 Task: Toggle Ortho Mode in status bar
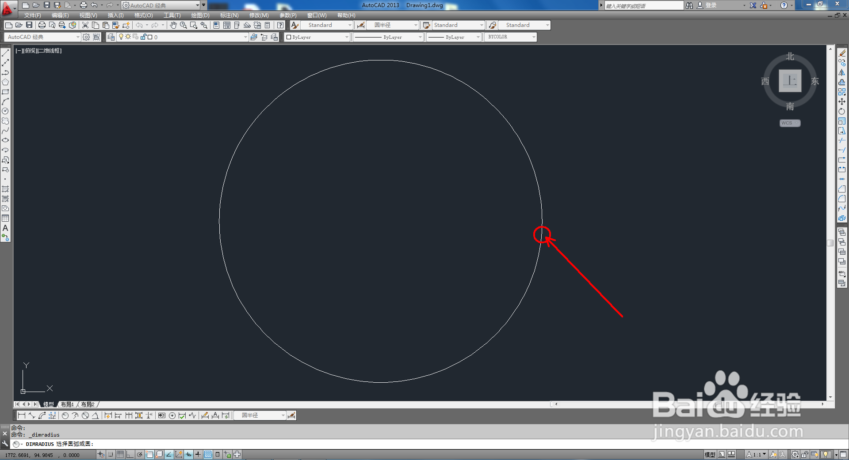130,454
